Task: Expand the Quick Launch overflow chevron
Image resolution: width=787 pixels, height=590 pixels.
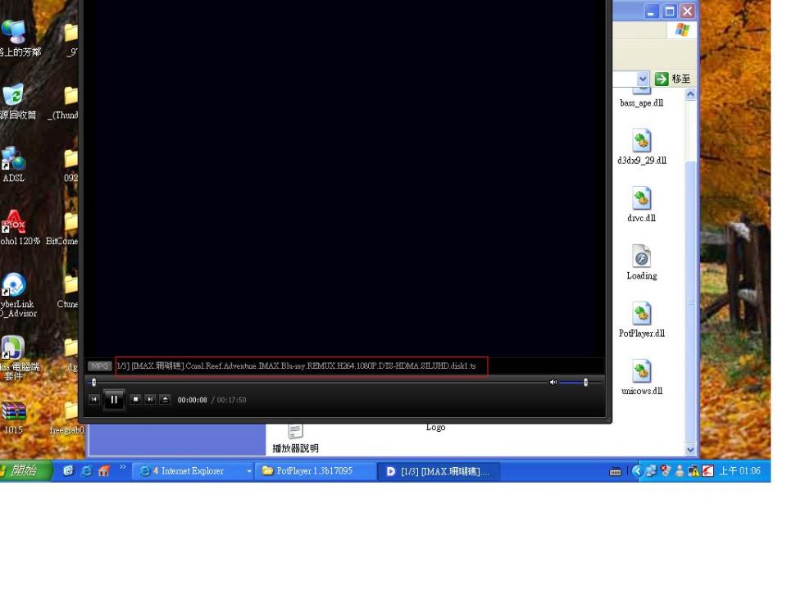Action: click(x=122, y=467)
